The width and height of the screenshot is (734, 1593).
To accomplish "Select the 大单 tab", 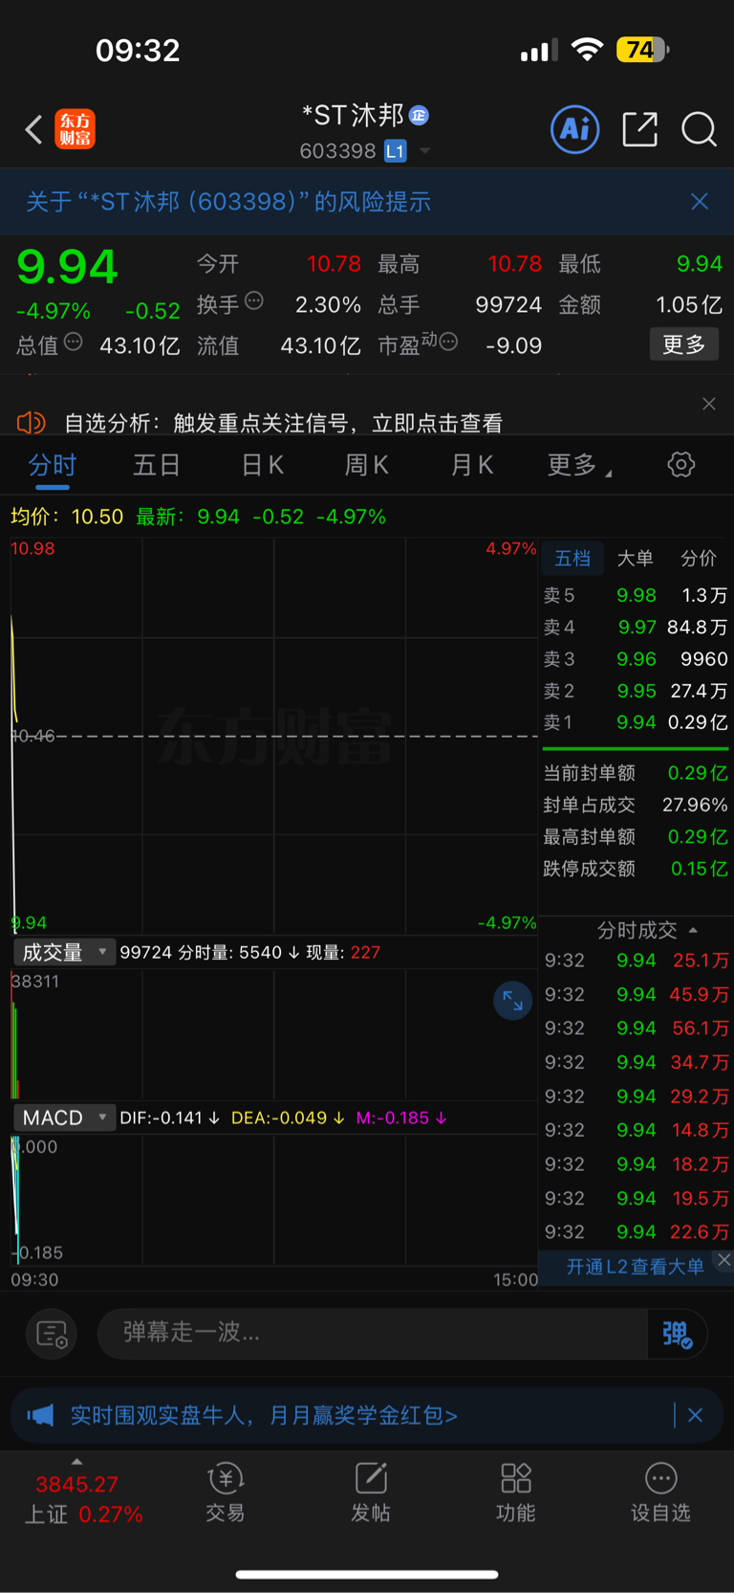I will coord(636,558).
